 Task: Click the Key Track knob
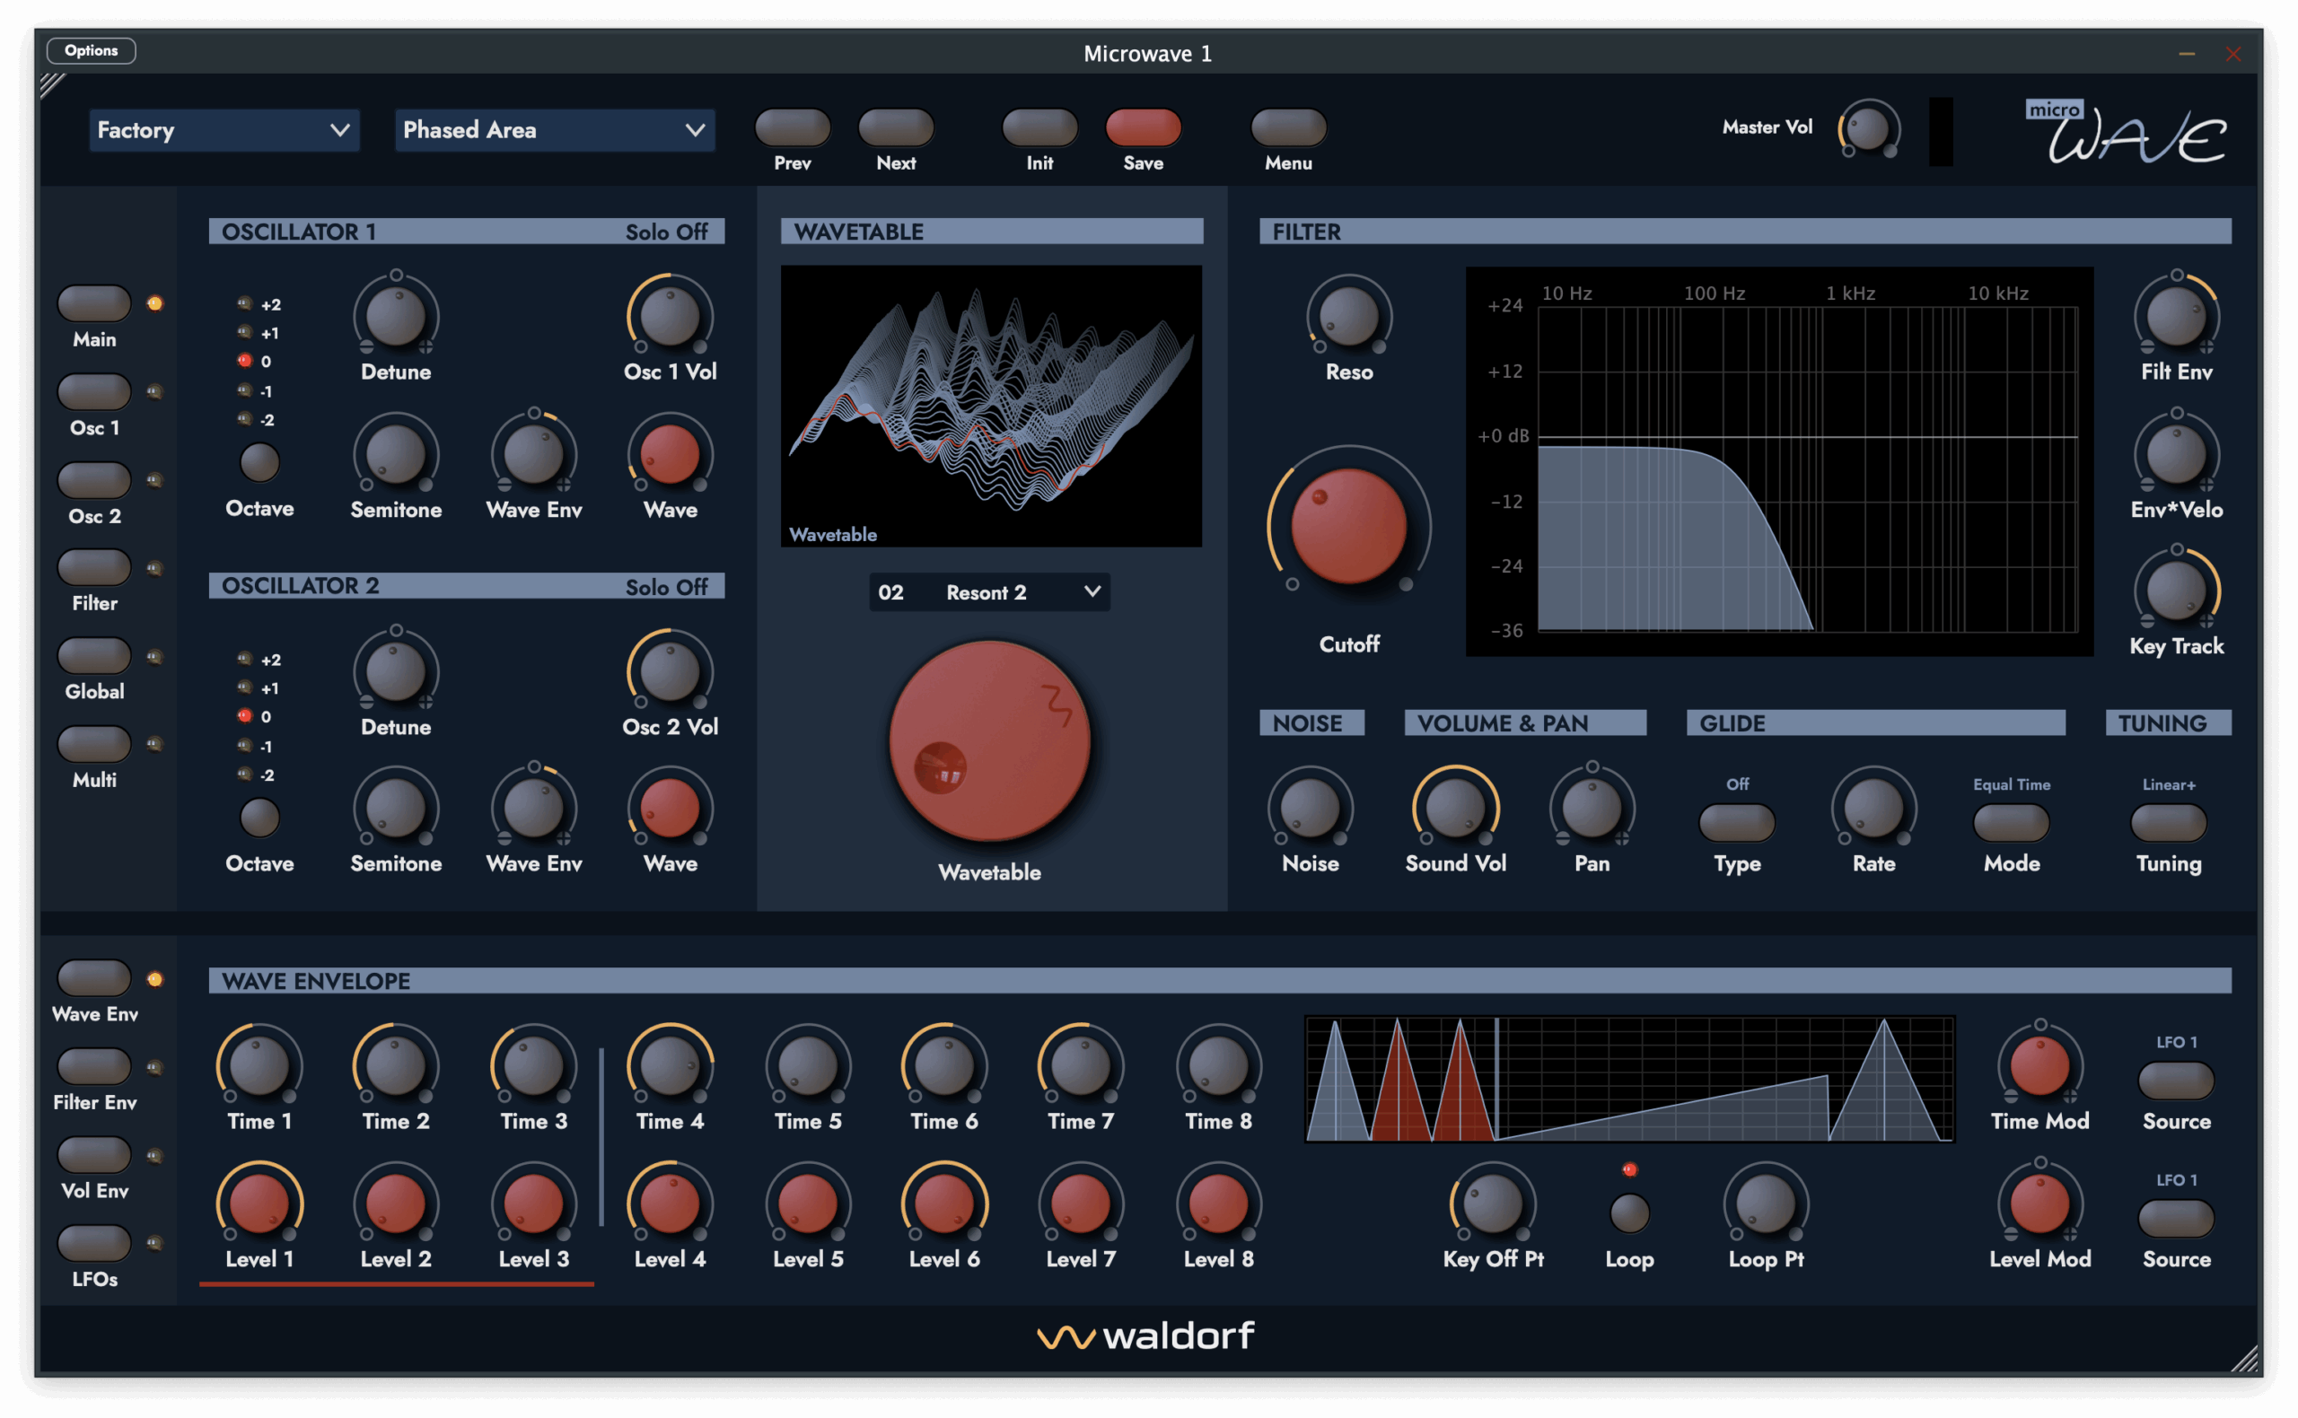tap(2177, 591)
